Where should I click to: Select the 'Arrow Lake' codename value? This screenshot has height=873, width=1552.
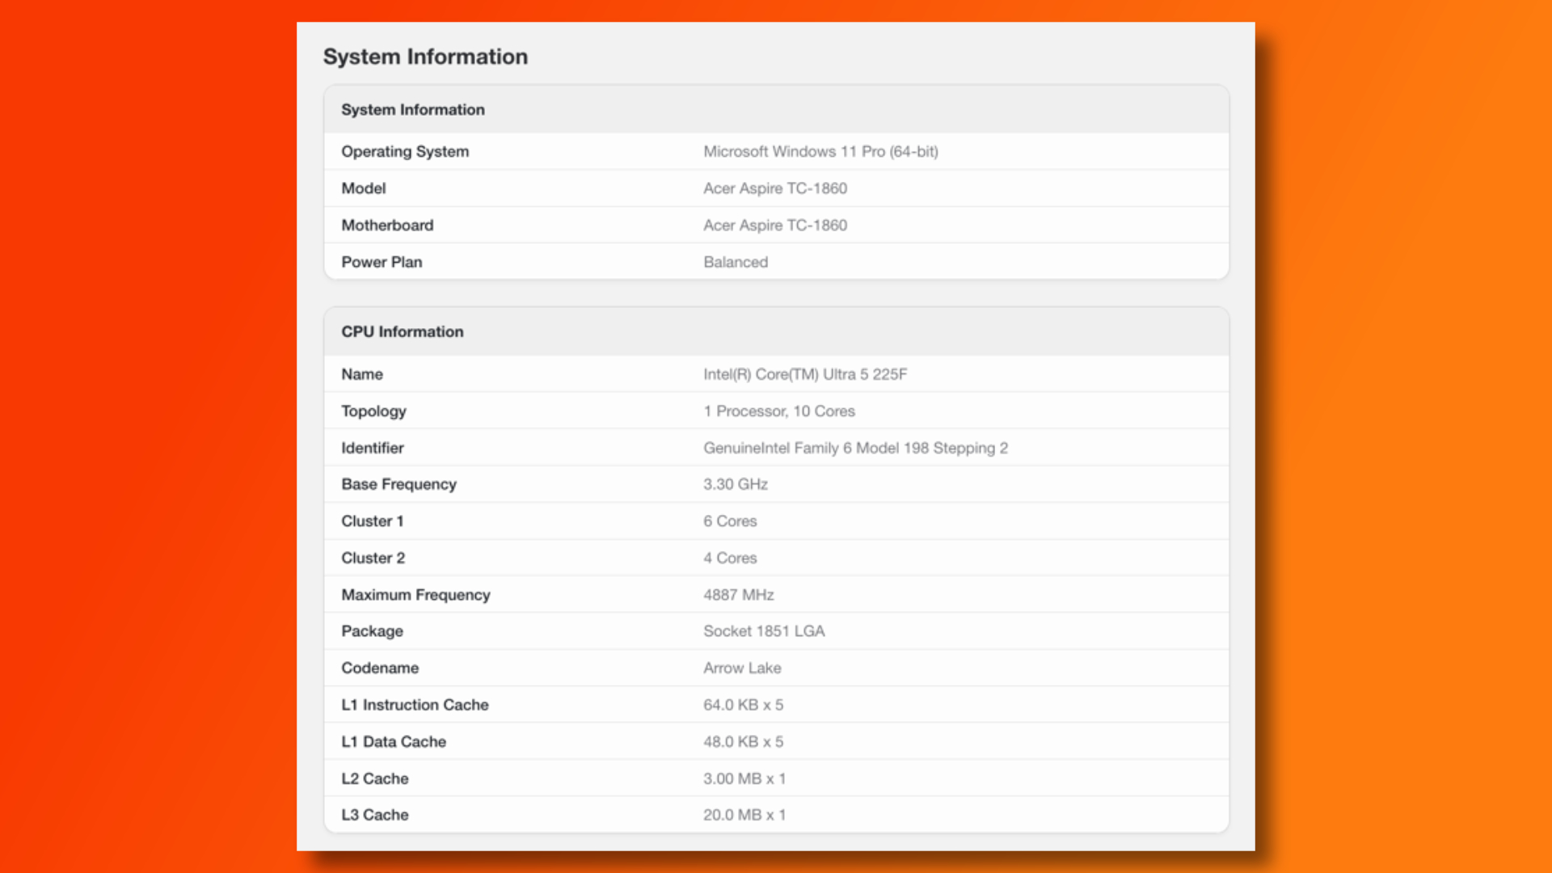(x=742, y=668)
